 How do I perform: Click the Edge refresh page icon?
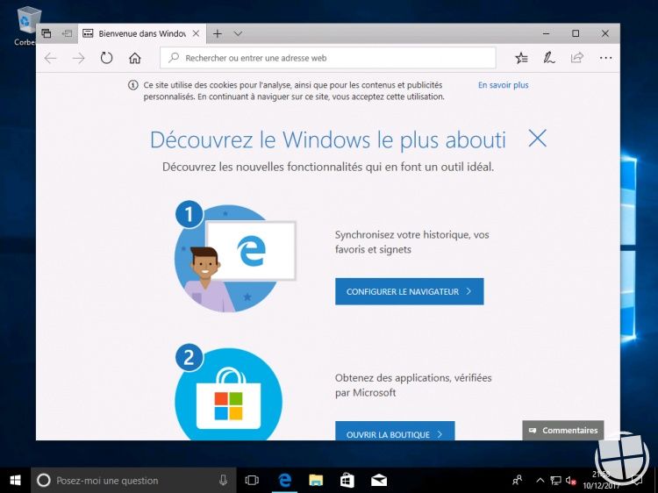(106, 58)
